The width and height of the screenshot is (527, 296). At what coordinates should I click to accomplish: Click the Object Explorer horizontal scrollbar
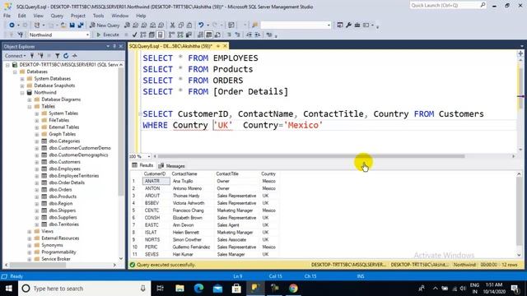[38, 265]
